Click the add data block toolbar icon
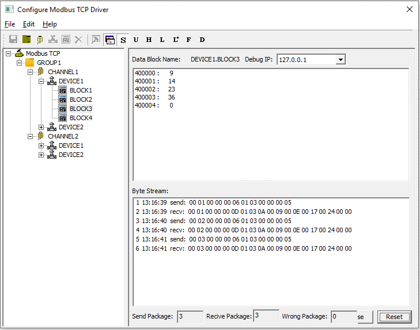This screenshot has height=330, width=420. pos(66,40)
